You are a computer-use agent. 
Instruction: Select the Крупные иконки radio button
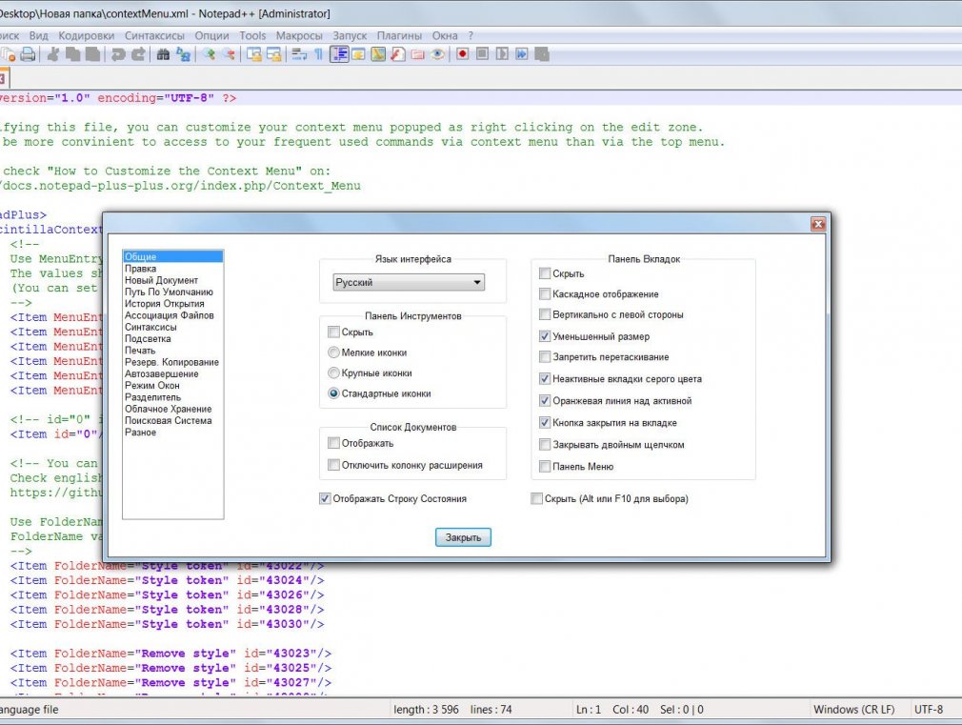point(333,373)
